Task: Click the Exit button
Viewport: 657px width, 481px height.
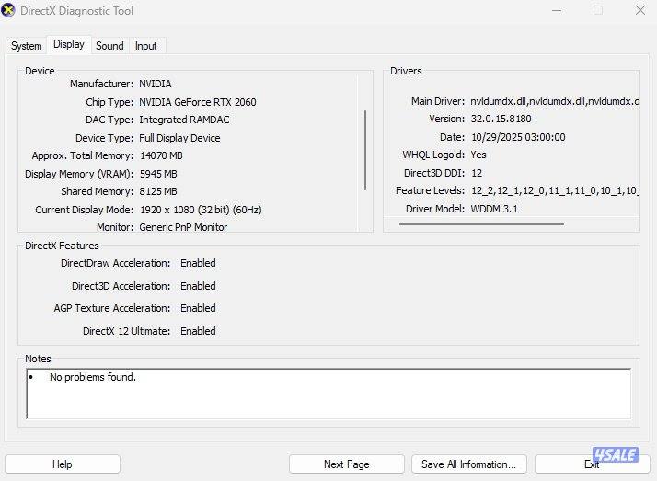Action: pyautogui.click(x=592, y=464)
